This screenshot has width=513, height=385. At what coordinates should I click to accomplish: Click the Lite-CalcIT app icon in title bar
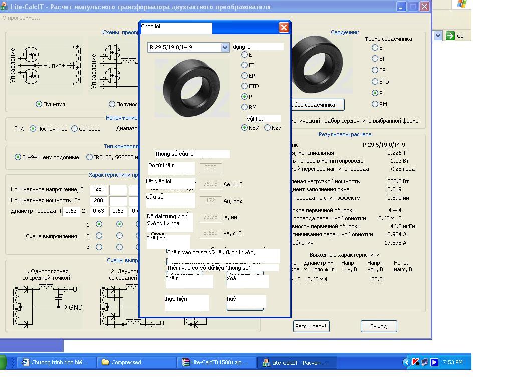click(x=4, y=7)
